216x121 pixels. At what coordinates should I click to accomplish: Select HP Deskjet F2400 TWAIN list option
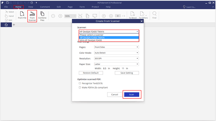point(109,38)
